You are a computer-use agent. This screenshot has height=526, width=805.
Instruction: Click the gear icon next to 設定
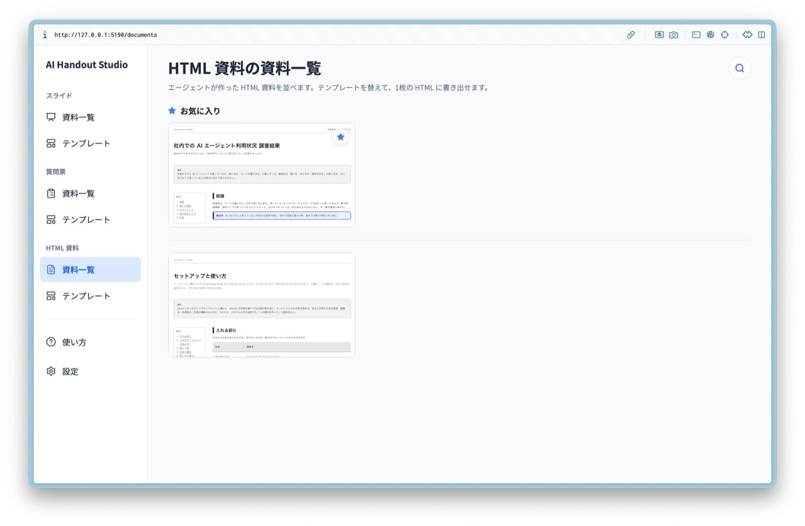(x=51, y=371)
